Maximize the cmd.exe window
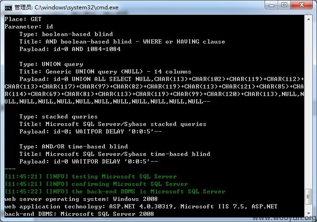Screen dimensions: 317x222 click(x=284, y=5)
